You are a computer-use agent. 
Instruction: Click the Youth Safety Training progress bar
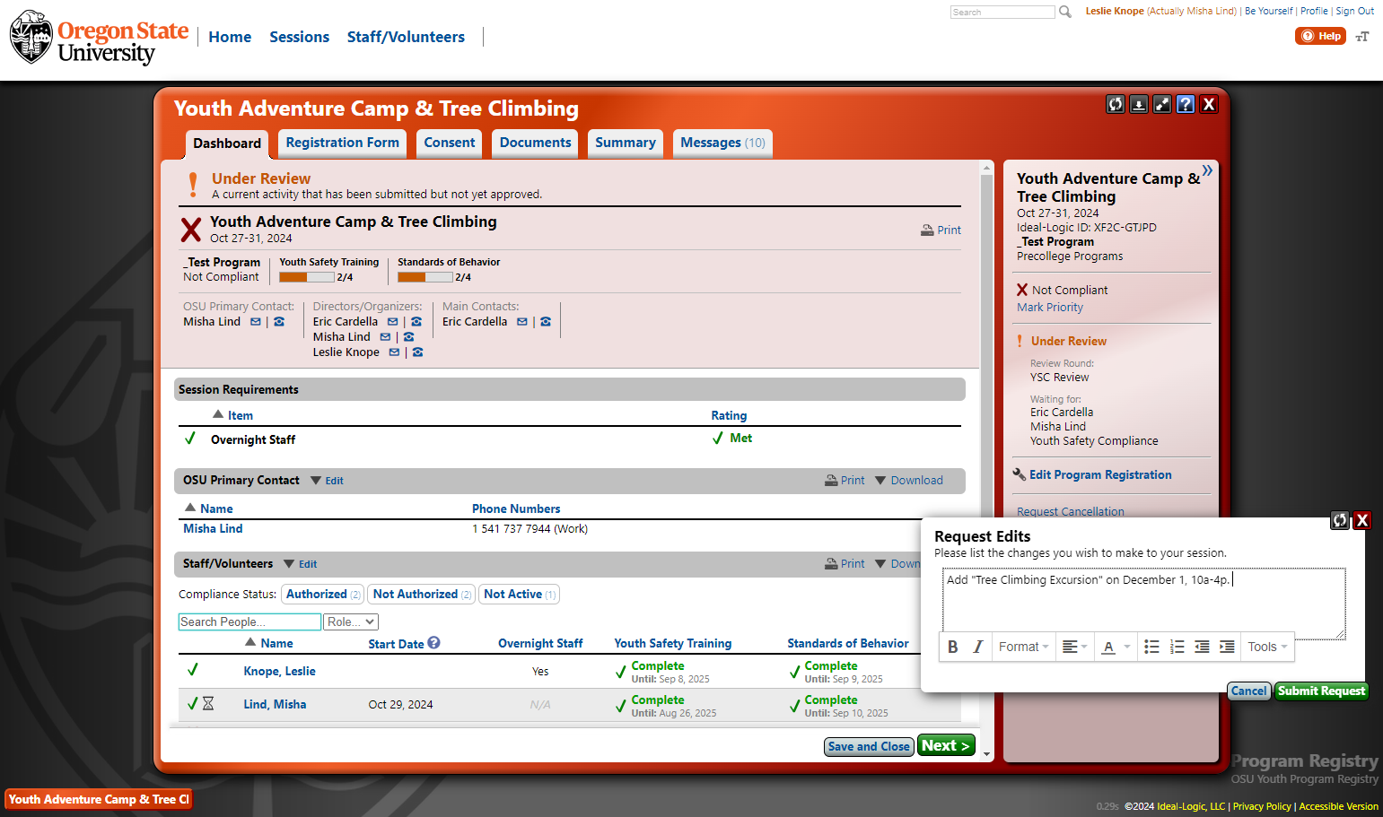pos(307,277)
